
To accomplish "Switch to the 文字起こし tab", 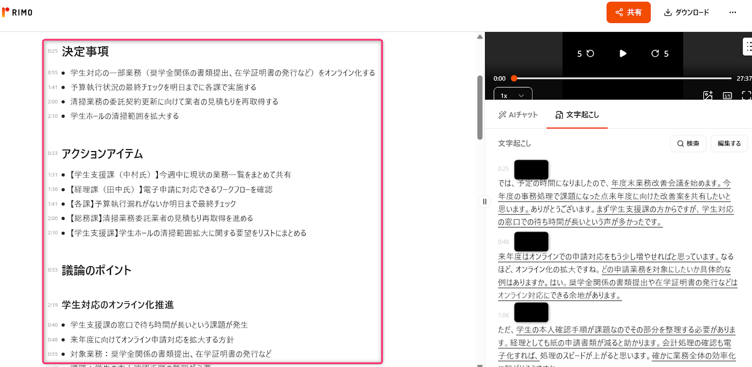I will (577, 115).
